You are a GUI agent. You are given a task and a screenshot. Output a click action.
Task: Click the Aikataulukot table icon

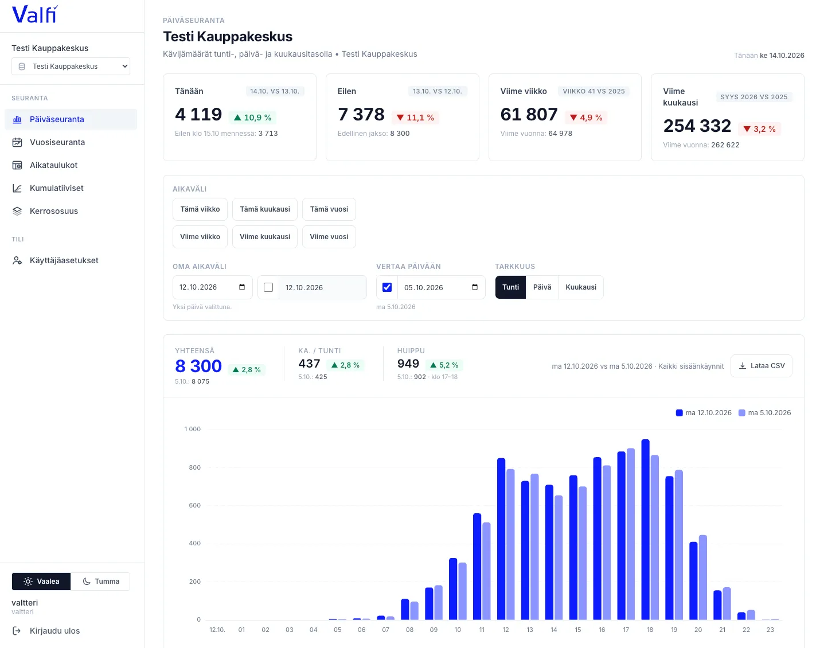pyautogui.click(x=17, y=165)
